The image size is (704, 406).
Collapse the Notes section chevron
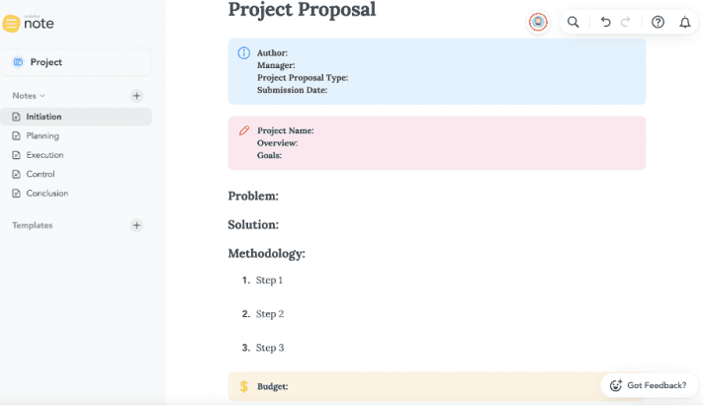click(x=43, y=96)
